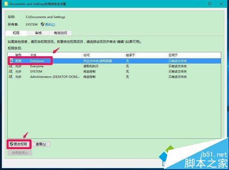Click the path C:\Documents and Settings

45,17
